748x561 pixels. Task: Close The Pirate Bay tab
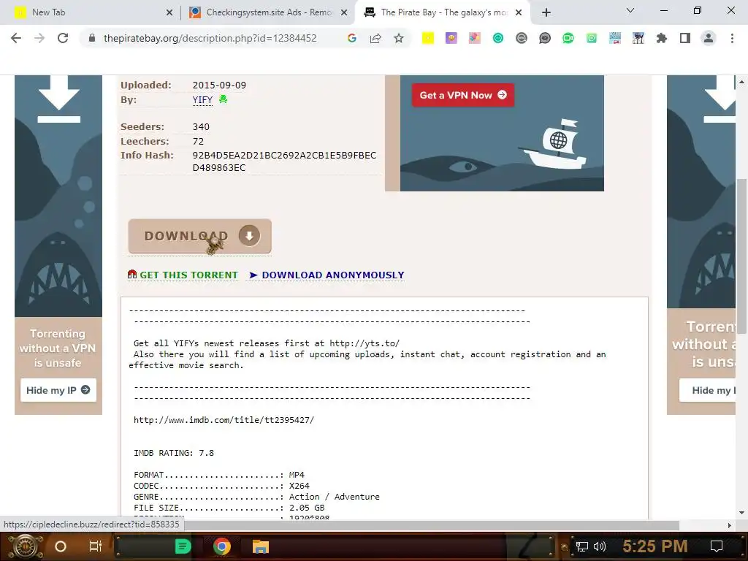click(519, 13)
